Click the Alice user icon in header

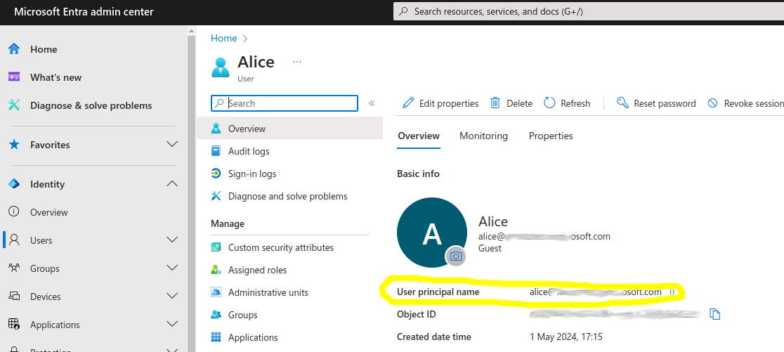click(221, 67)
